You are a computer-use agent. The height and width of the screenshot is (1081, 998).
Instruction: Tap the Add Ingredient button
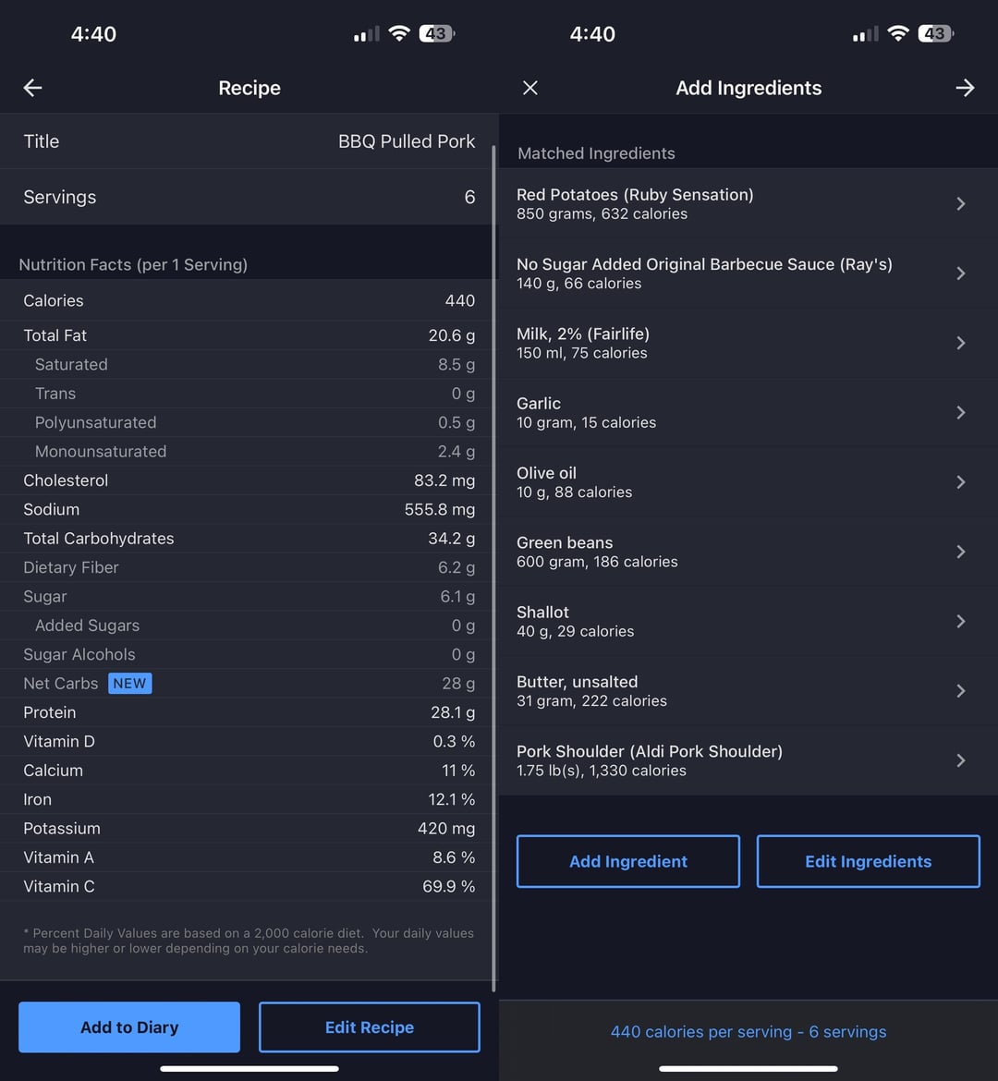pos(628,861)
